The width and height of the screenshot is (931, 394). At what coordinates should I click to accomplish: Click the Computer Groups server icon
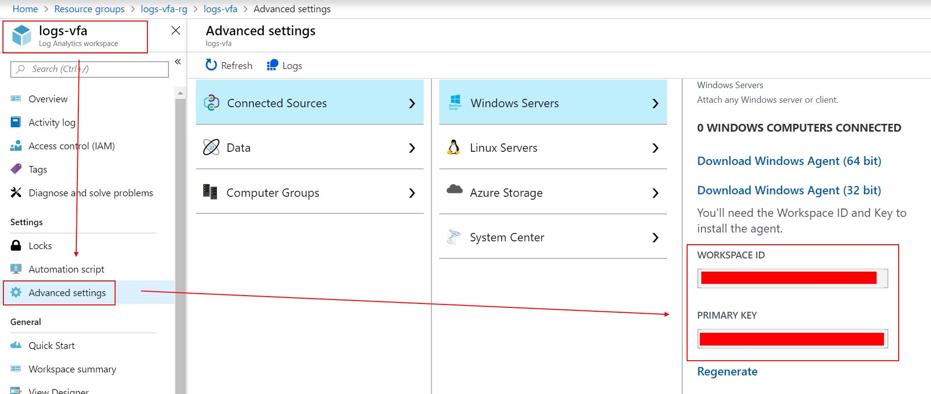(x=210, y=191)
